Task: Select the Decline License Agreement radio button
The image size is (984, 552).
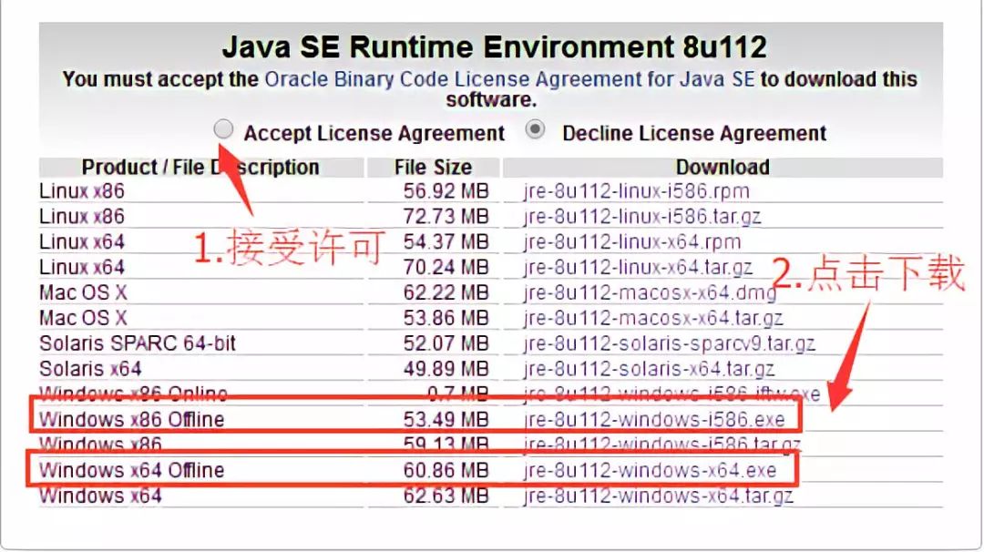Action: click(x=535, y=129)
